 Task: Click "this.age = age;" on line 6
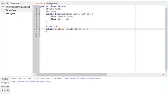61,19
